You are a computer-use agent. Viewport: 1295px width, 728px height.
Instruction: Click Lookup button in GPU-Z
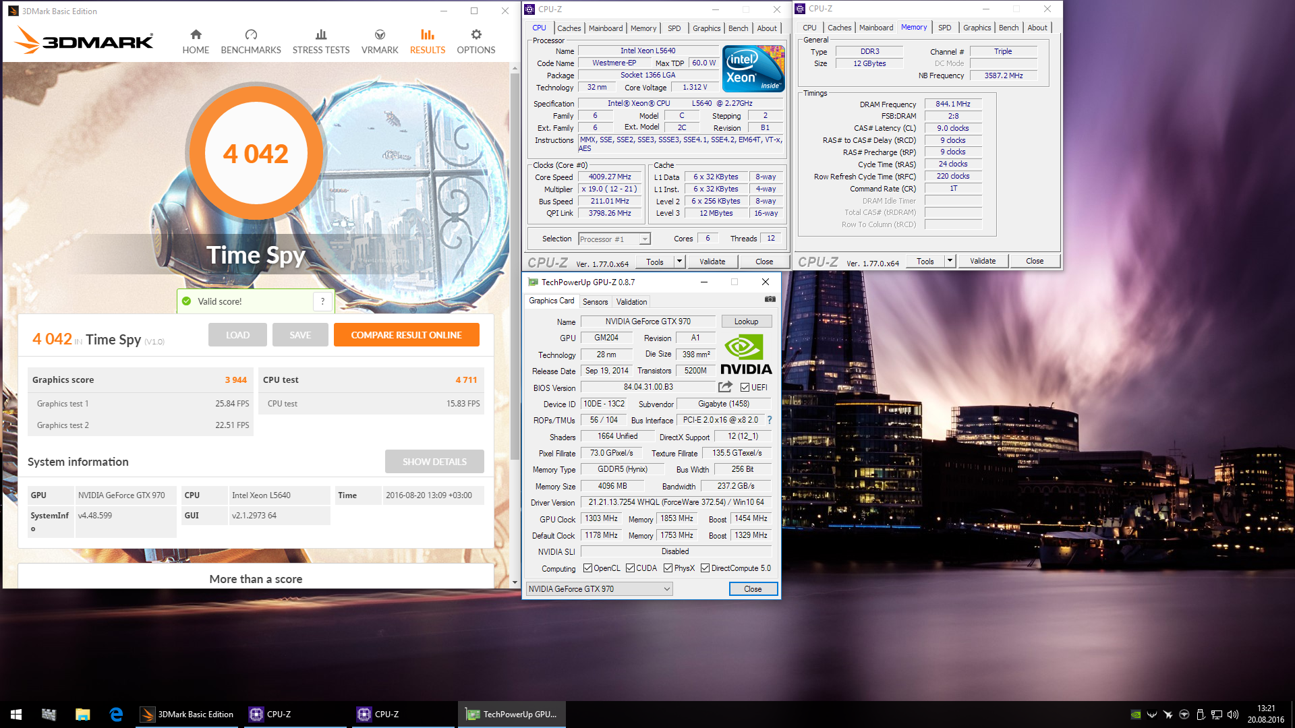coord(747,322)
